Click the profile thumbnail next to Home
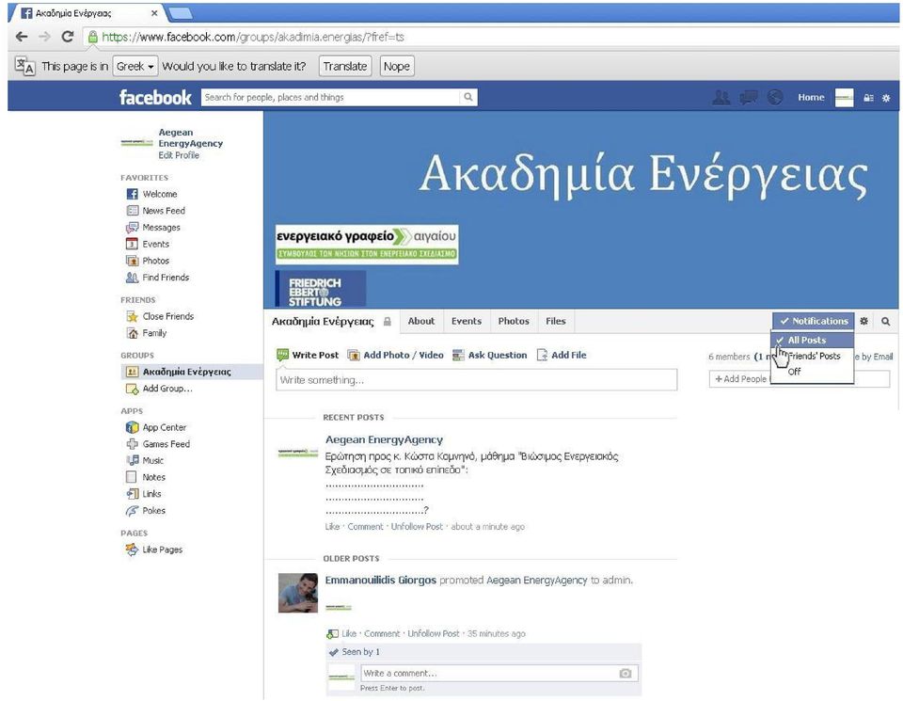The image size is (903, 701). point(845,97)
